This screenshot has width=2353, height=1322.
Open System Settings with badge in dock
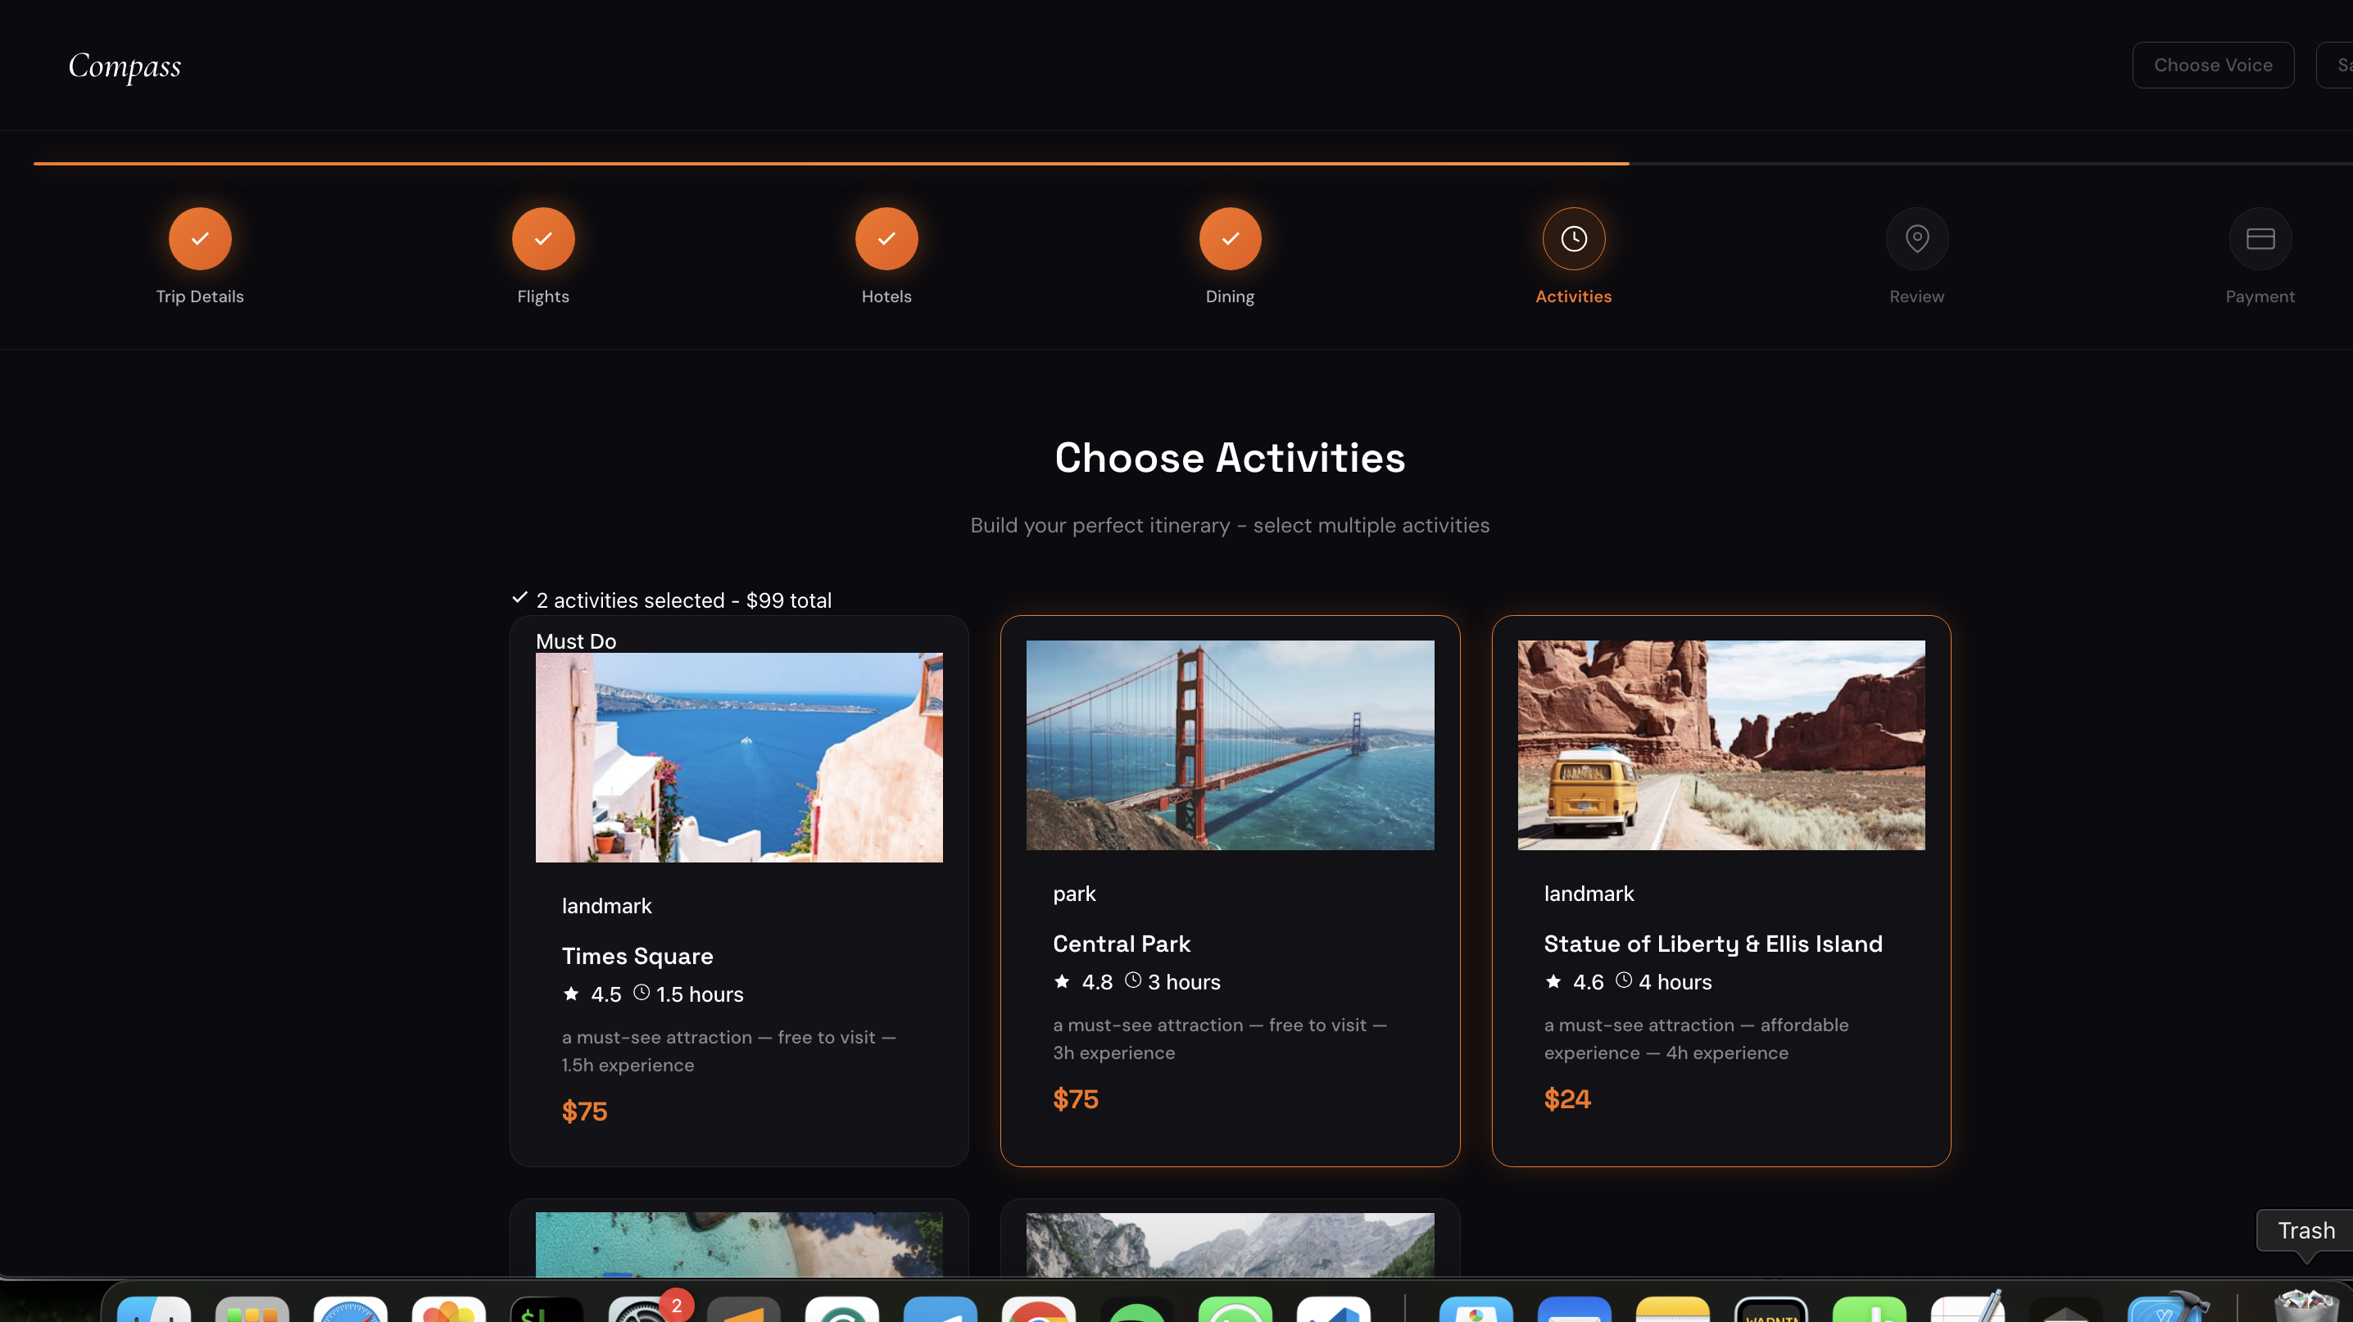click(x=642, y=1311)
